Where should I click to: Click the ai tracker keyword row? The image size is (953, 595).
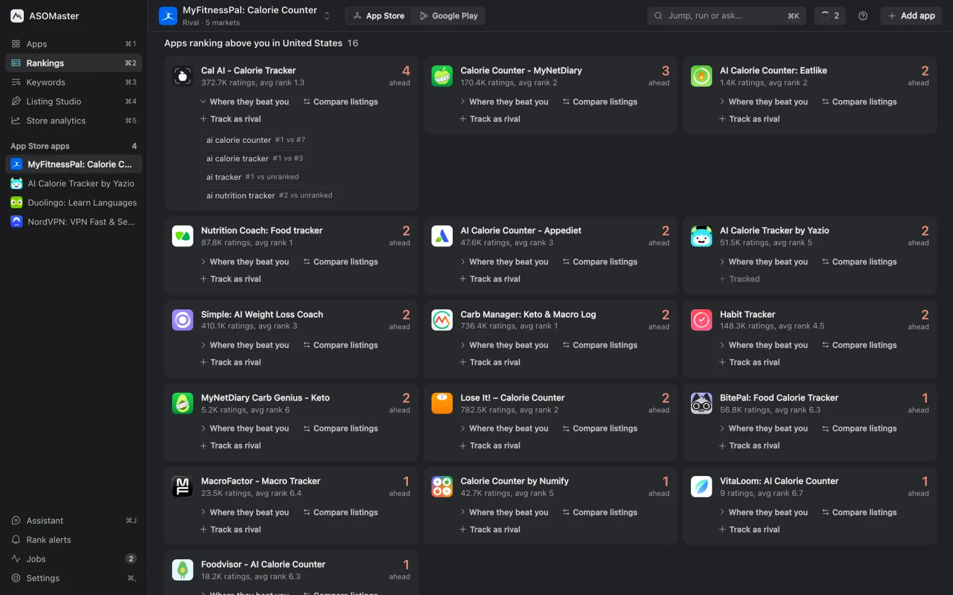[x=253, y=177]
